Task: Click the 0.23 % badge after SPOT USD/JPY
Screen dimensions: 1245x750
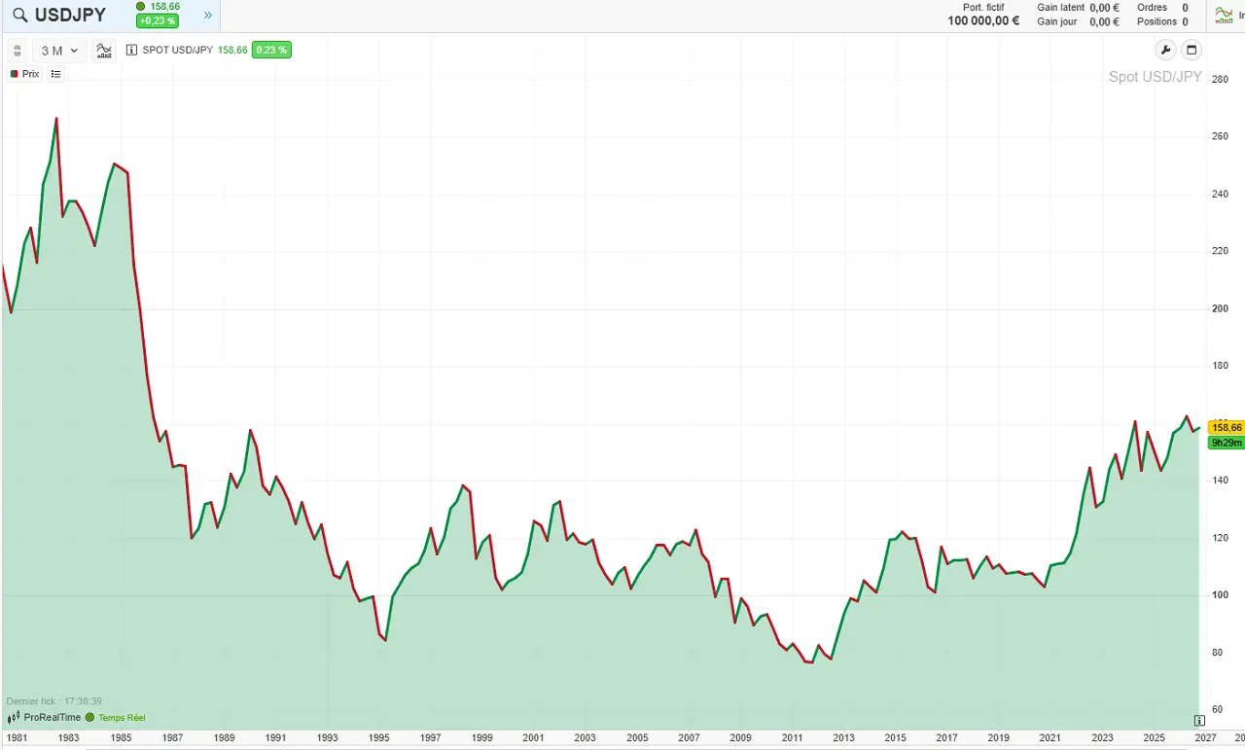Action: (271, 51)
